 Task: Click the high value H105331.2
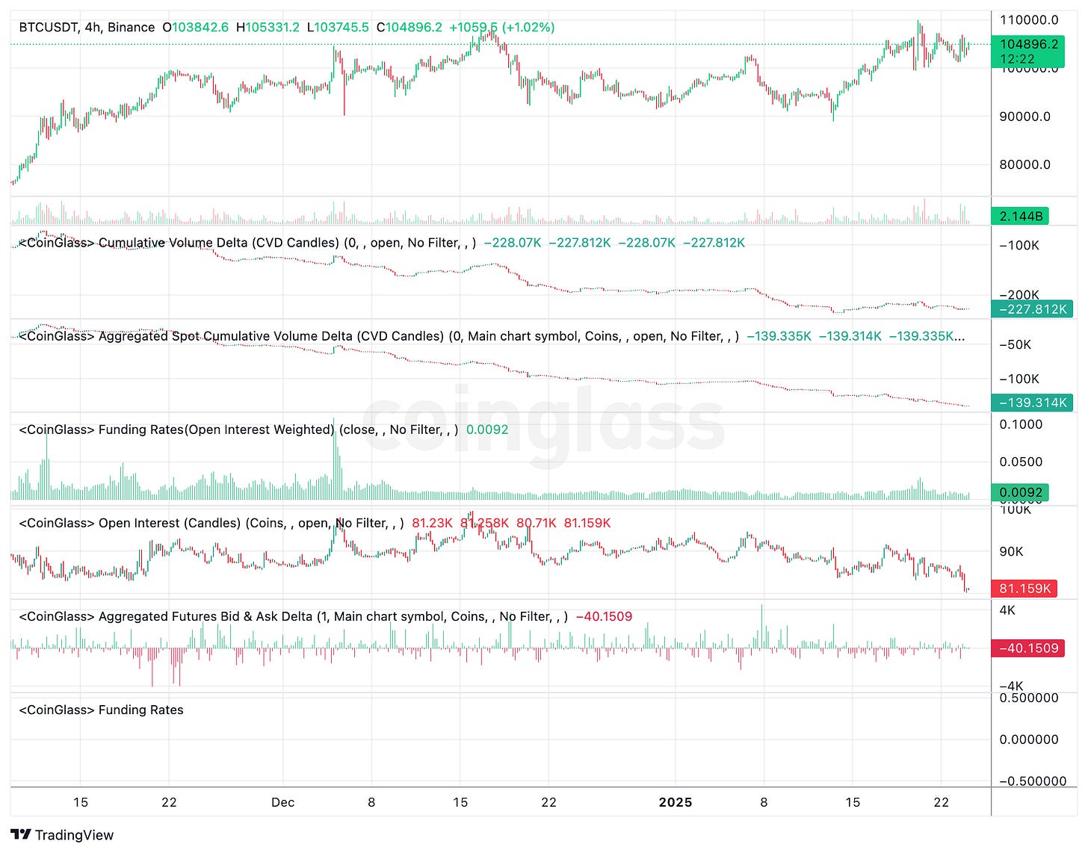pos(268,28)
